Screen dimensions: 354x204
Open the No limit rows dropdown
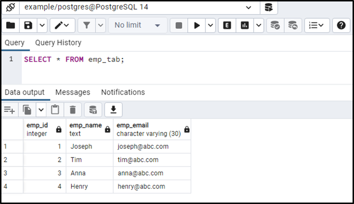click(x=138, y=25)
